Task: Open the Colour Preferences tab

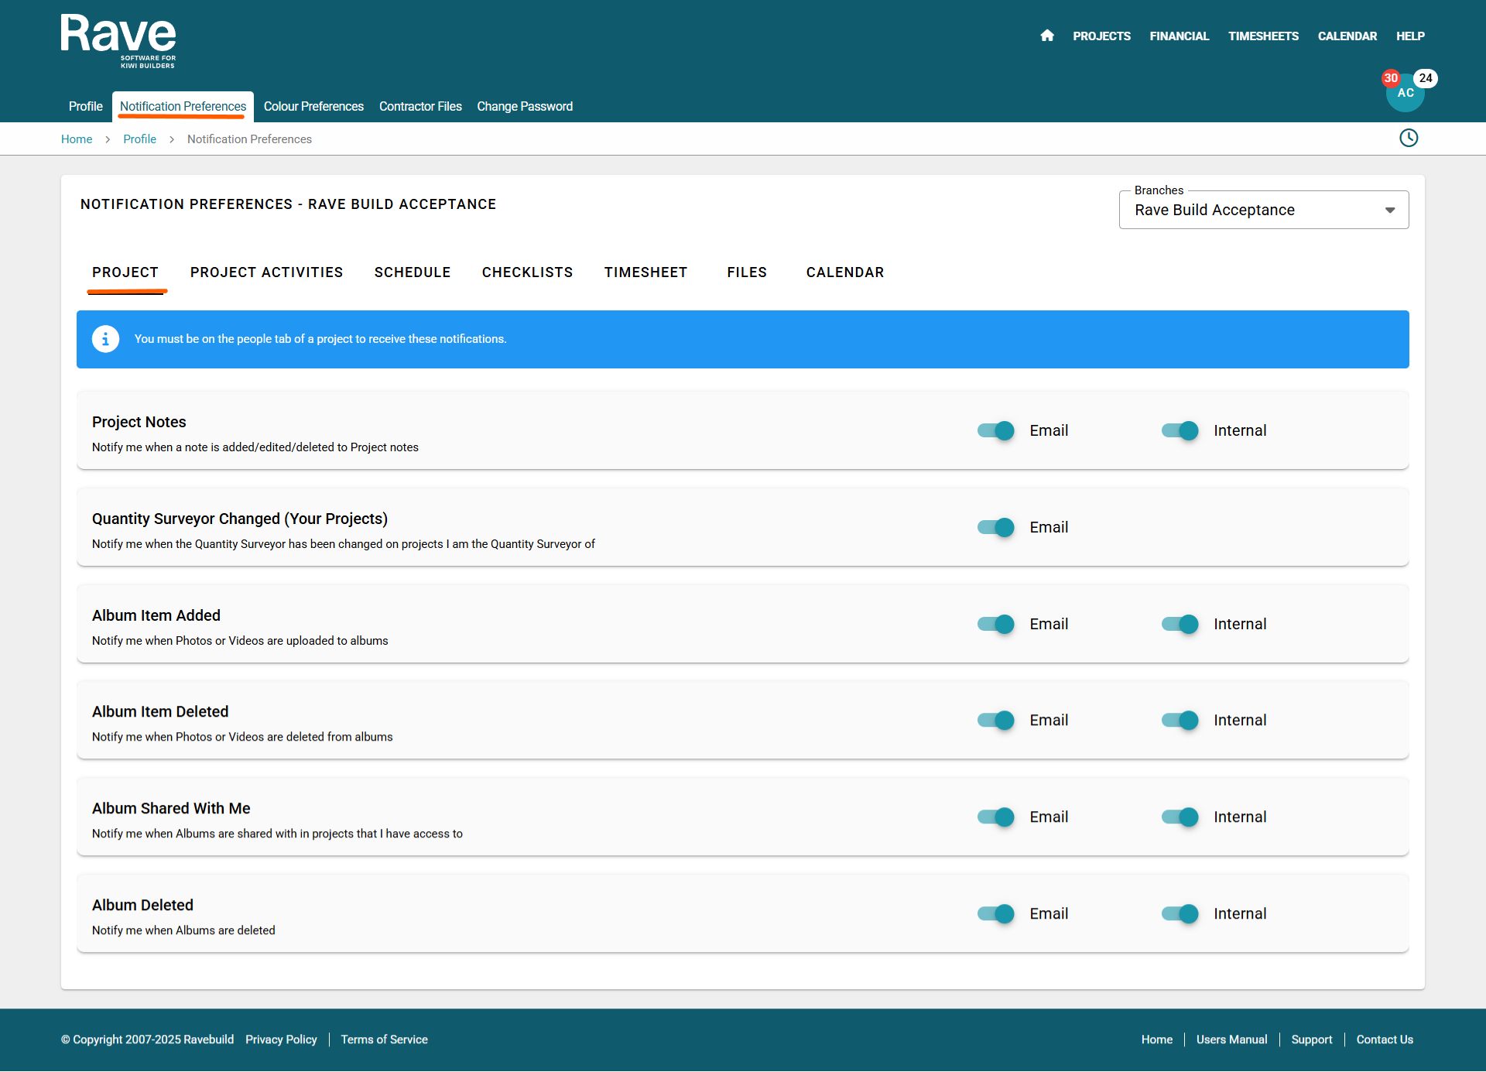Action: point(313,106)
